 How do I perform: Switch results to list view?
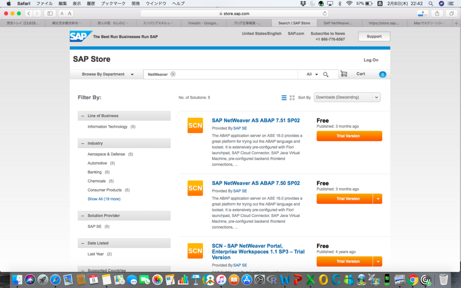tap(284, 98)
